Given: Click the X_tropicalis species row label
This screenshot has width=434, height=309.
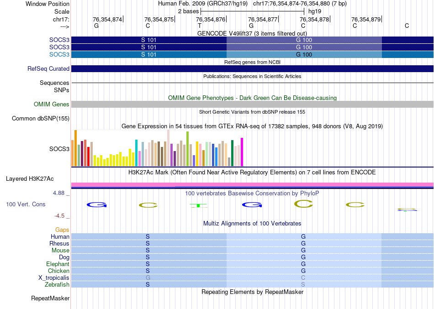Looking at the screenshot, I should tap(54, 278).
